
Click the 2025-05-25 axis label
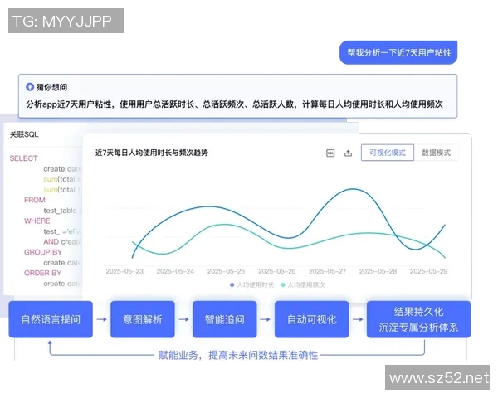tap(226, 271)
